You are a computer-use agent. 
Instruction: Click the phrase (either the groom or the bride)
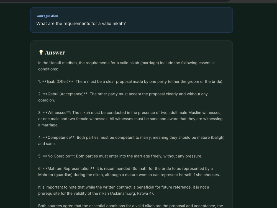click(196, 82)
